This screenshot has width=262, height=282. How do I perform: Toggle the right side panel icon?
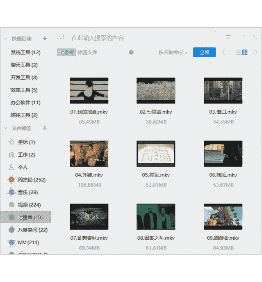tap(255, 52)
